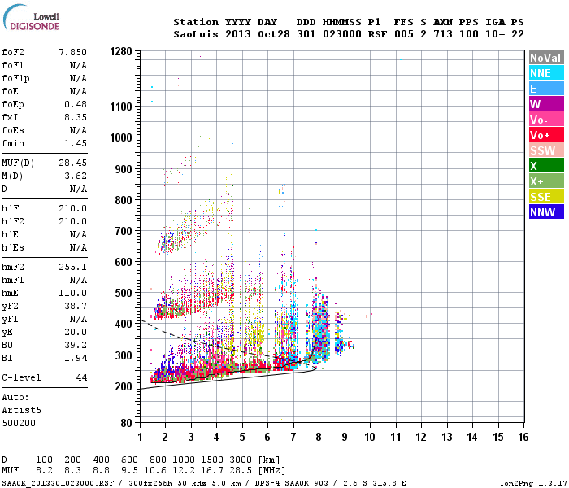Click the foEp value 0.48
Viewport: 569px width, 488px height.
click(x=76, y=105)
